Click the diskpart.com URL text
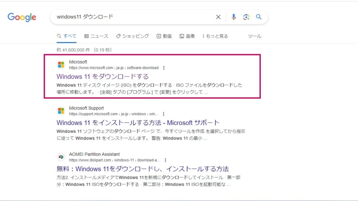Viewport: 358px width, 201px height. (114, 160)
